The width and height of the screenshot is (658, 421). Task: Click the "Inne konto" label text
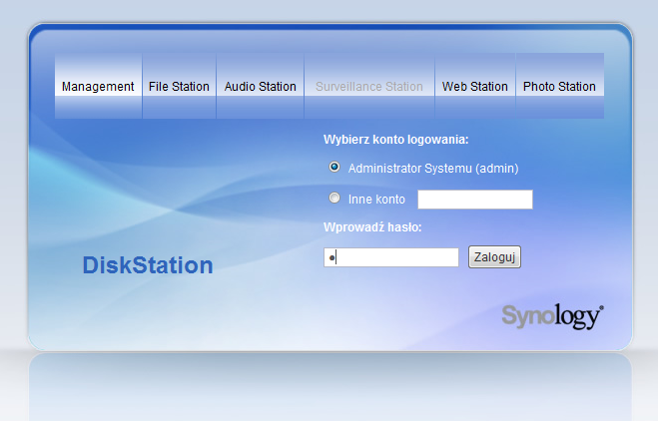(x=376, y=200)
